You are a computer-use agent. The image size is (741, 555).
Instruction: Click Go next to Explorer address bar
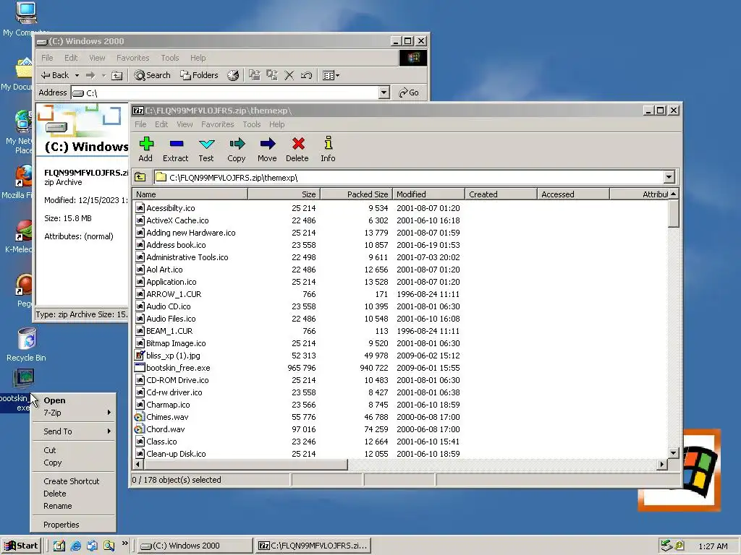(409, 92)
